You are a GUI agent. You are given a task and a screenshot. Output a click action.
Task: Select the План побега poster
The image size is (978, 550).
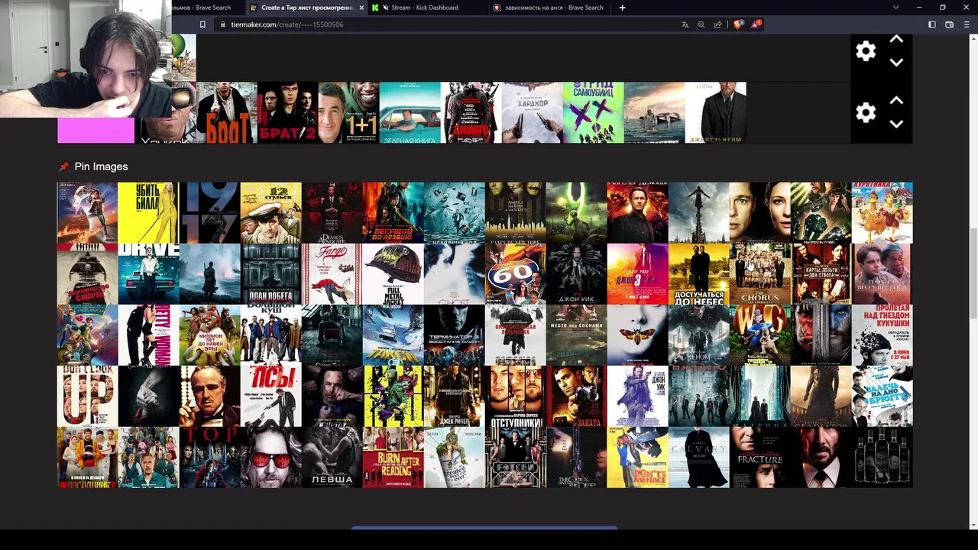tap(271, 273)
